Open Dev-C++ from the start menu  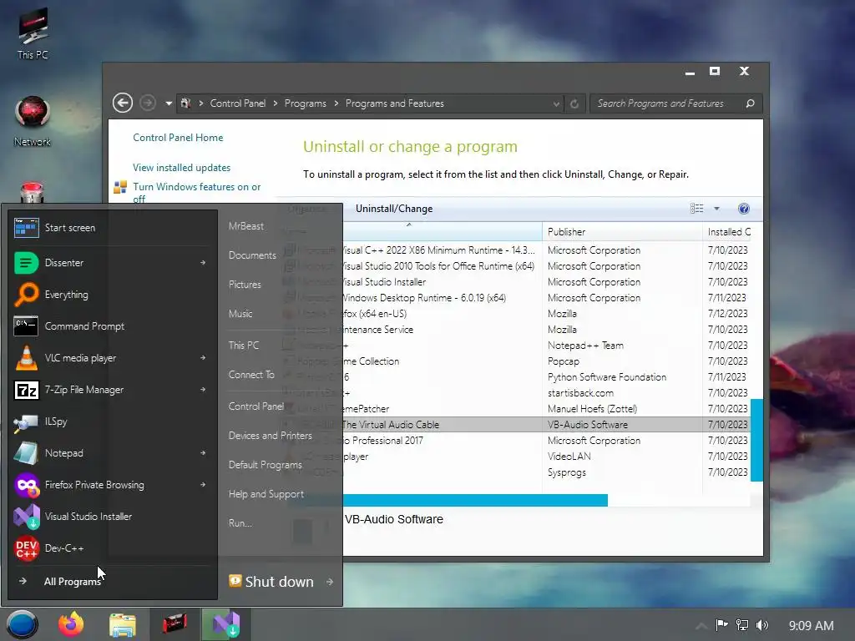point(113,548)
